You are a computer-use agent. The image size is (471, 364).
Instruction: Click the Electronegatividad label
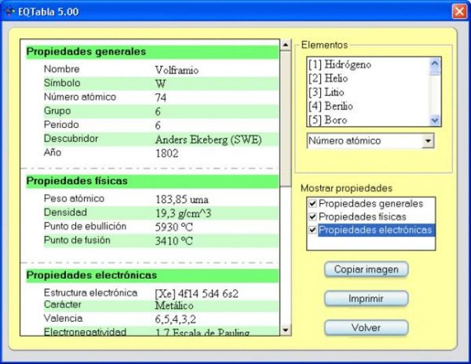[x=85, y=332]
